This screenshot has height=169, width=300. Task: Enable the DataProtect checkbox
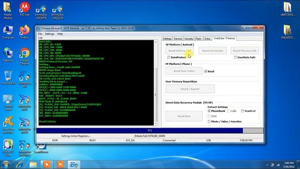pos(169,57)
